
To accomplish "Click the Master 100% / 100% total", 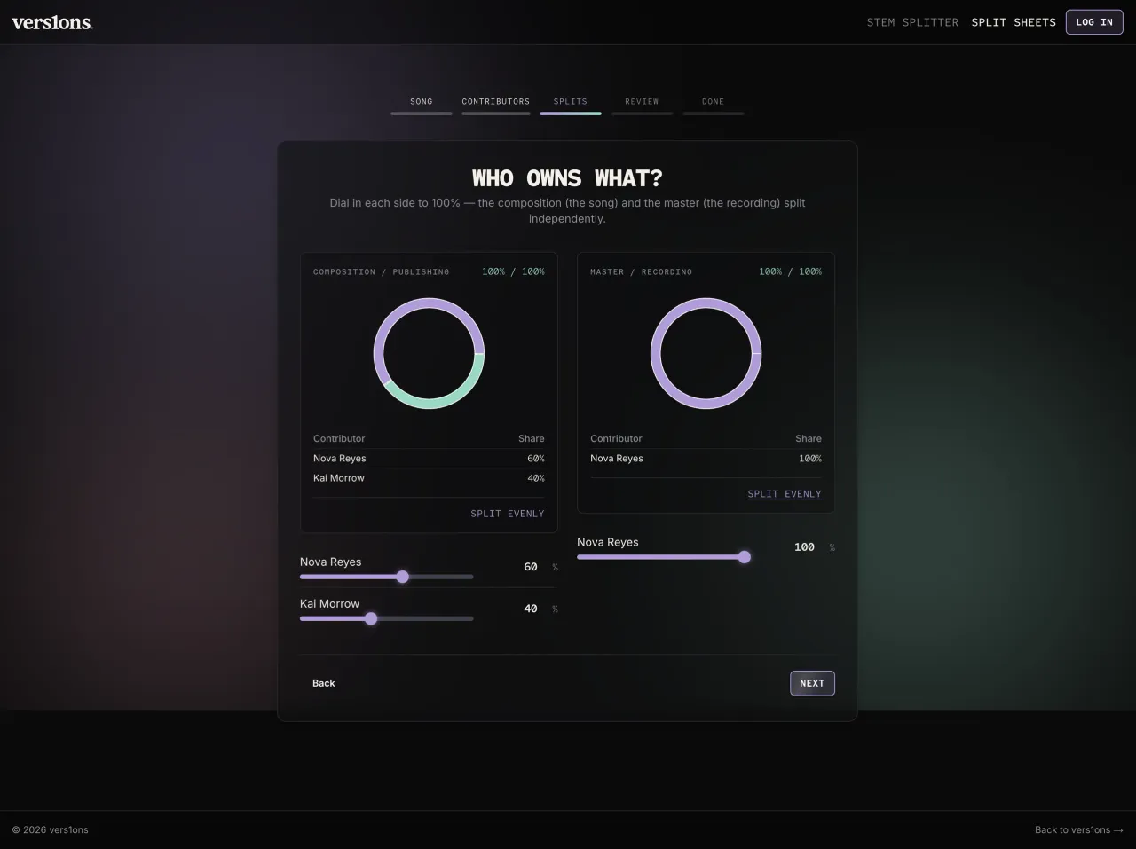I will pyautogui.click(x=791, y=271).
